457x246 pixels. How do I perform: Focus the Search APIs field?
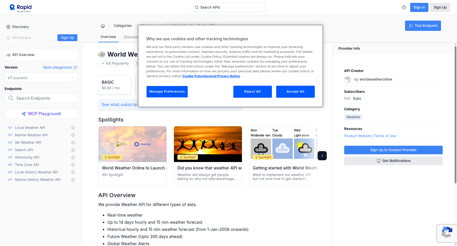[228, 7]
